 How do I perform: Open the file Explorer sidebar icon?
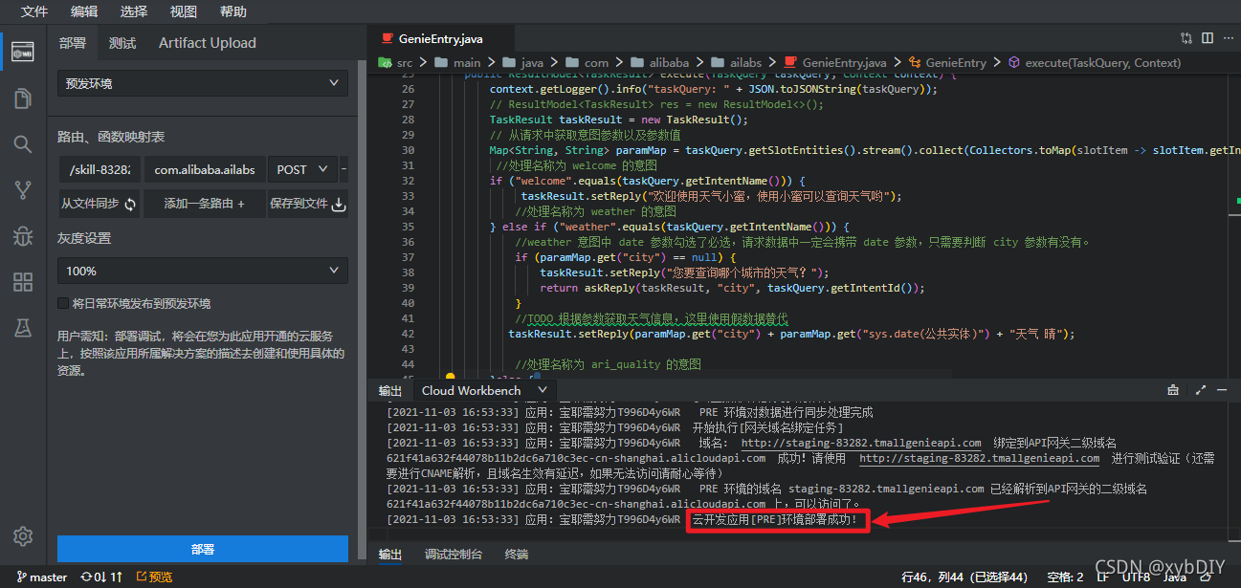[x=23, y=98]
